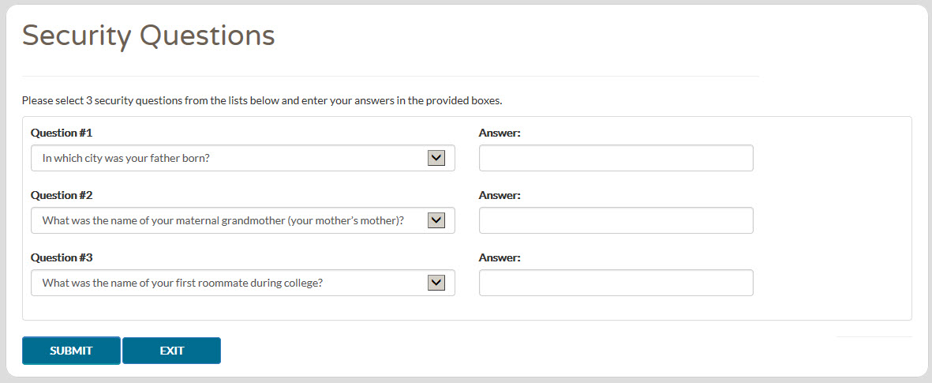Image resolution: width=932 pixels, height=383 pixels.
Task: Click the Question #2 dropdown arrow button
Action: pyautogui.click(x=436, y=220)
